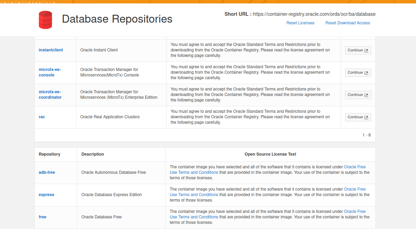Click the Open Source License Text column header
The width and height of the screenshot is (416, 229).
click(x=270, y=154)
